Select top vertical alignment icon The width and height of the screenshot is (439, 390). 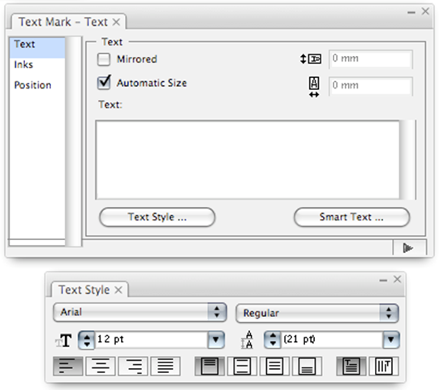click(x=209, y=366)
